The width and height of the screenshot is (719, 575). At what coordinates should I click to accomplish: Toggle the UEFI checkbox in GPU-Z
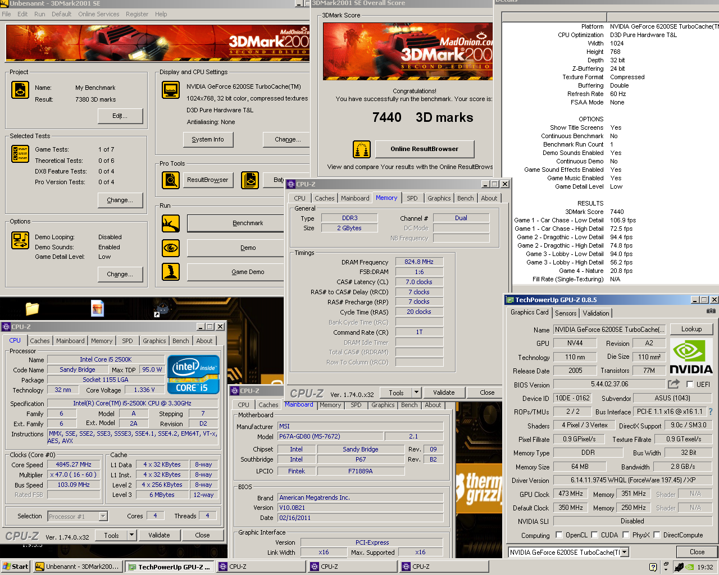pyautogui.click(x=690, y=384)
